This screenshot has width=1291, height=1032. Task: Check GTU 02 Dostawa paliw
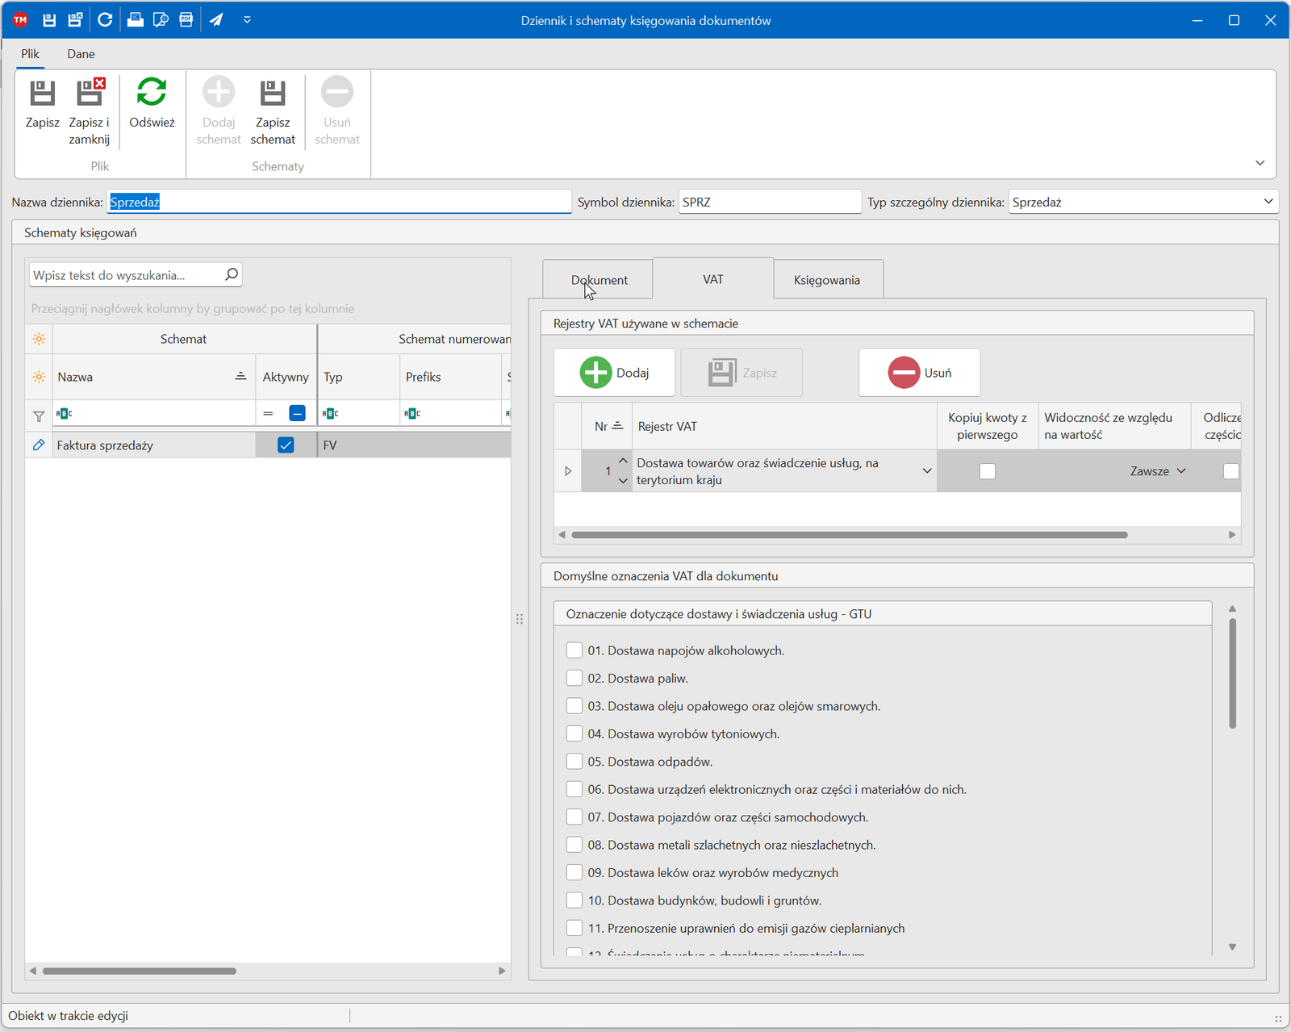[574, 679]
